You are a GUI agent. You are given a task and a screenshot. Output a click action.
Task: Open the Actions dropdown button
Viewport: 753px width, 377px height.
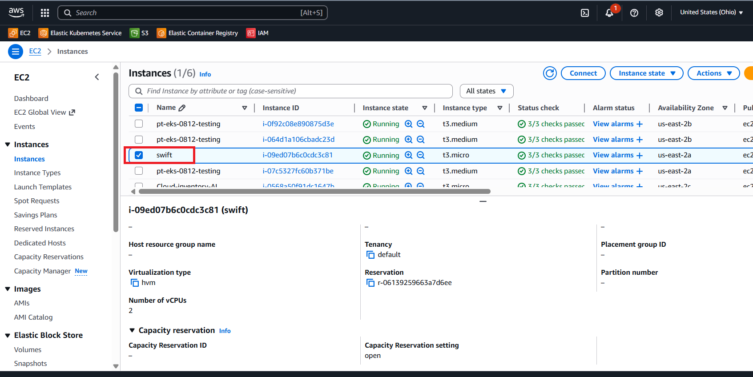tap(713, 73)
